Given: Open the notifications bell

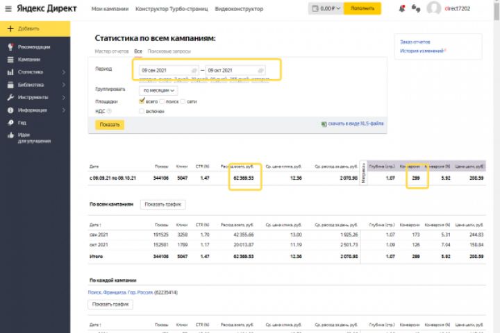Looking at the screenshot, I should point(403,9).
